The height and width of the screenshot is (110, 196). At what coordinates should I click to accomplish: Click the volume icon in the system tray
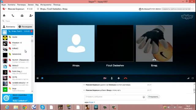175,107
